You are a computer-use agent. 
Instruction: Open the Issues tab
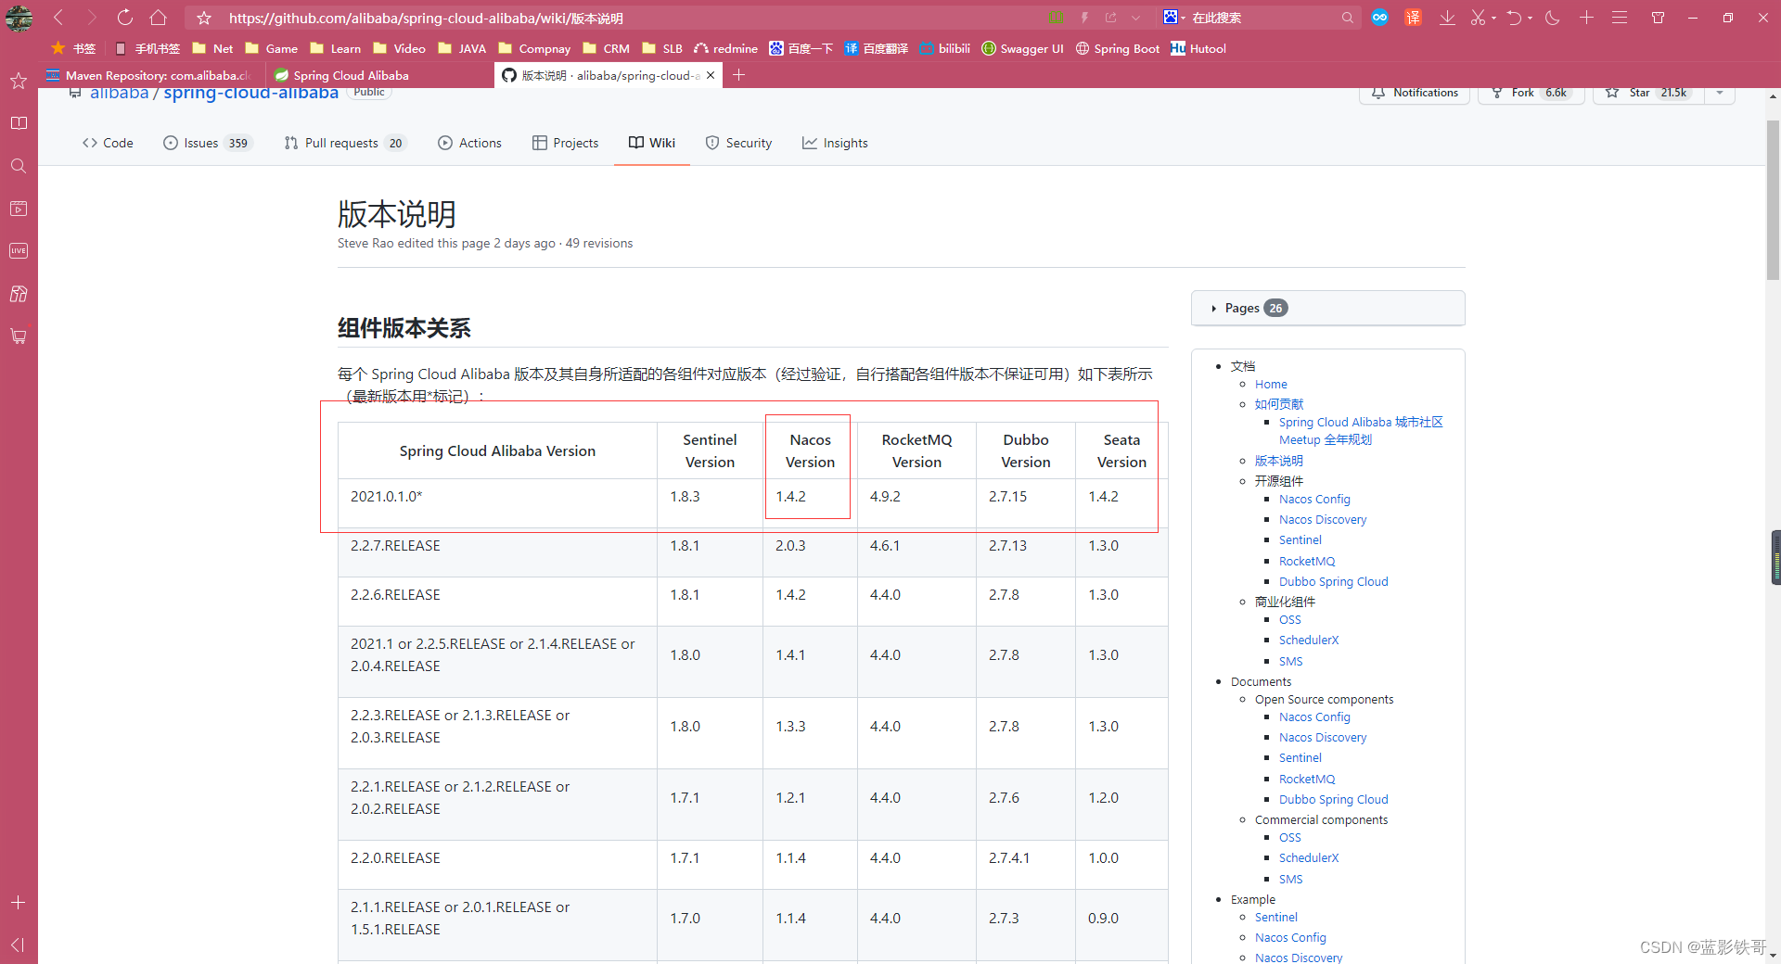pyautogui.click(x=208, y=143)
